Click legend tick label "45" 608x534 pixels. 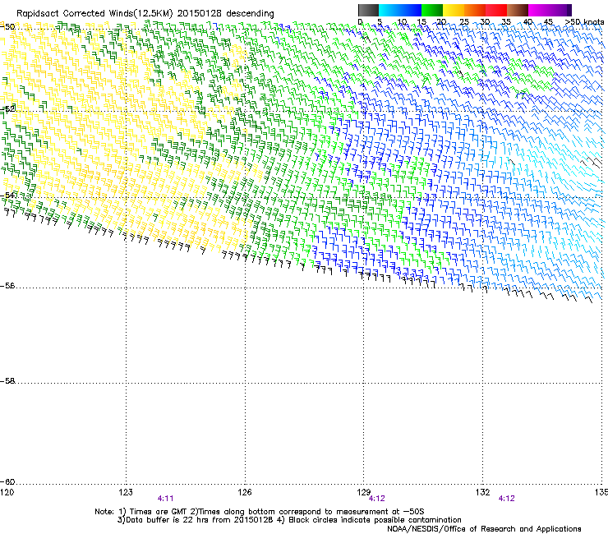click(548, 22)
